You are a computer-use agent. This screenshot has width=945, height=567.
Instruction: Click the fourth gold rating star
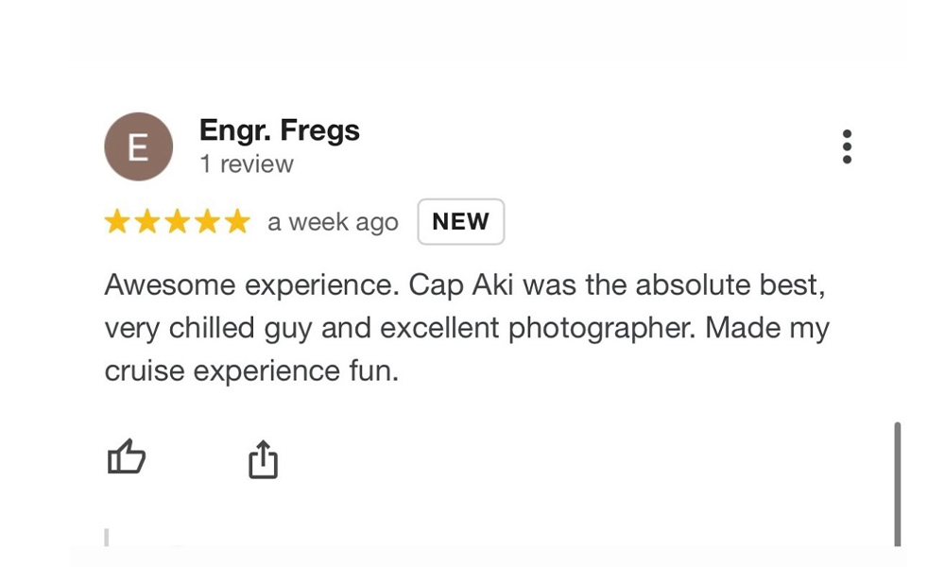pyautogui.click(x=207, y=222)
